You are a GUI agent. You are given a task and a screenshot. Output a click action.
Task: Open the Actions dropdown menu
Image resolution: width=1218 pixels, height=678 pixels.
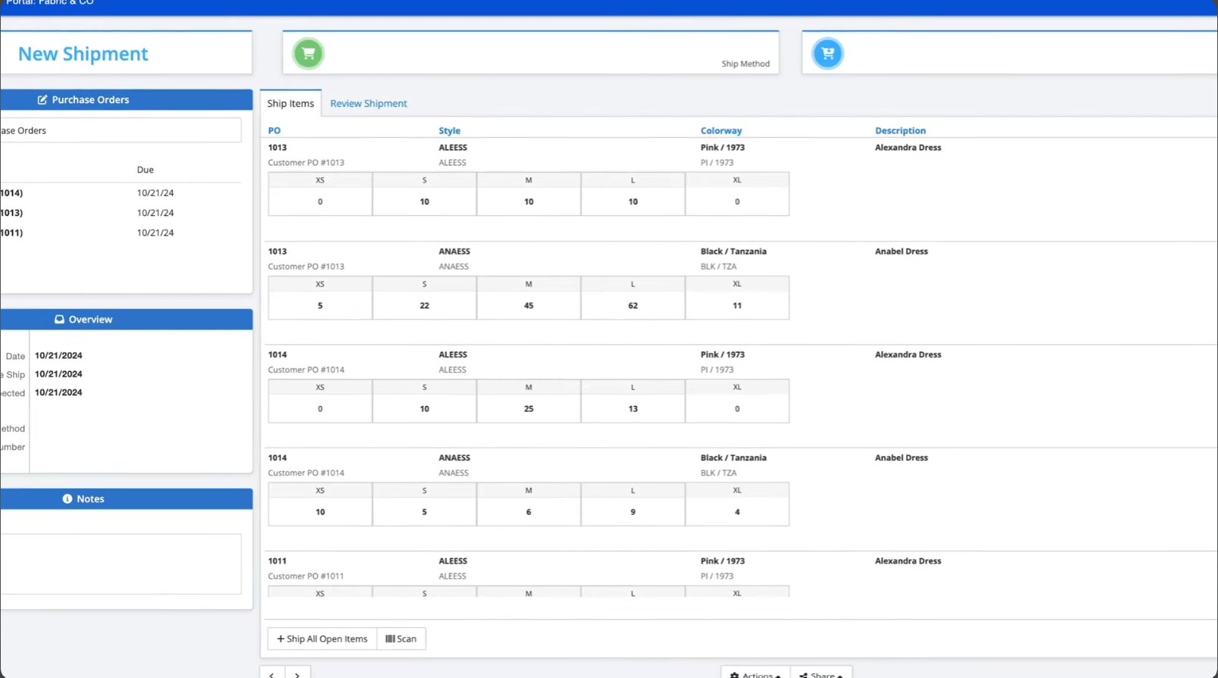tap(755, 673)
